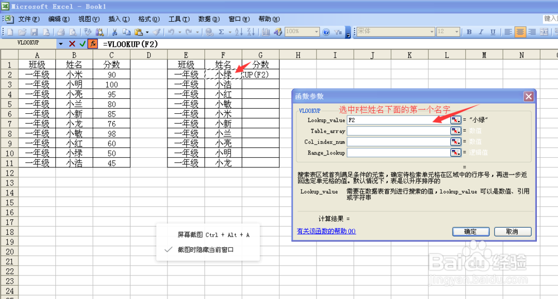Click the Table_array input field
558x299 pixels.
(398, 131)
